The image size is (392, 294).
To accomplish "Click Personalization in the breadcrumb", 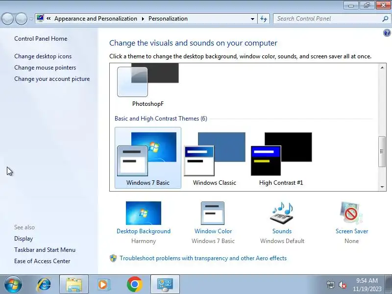I will point(168,19).
